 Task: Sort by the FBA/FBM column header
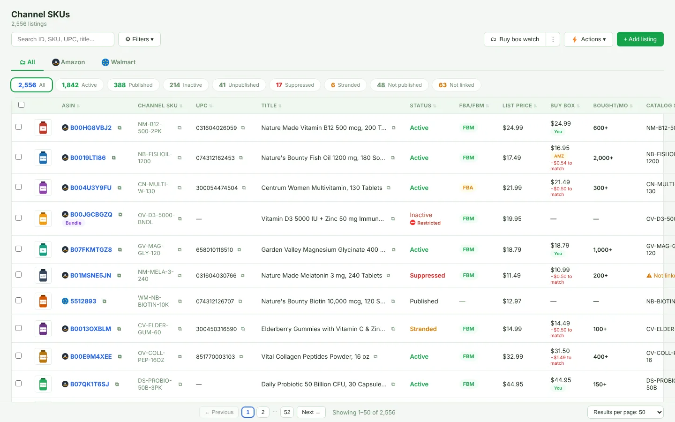pyautogui.click(x=474, y=106)
